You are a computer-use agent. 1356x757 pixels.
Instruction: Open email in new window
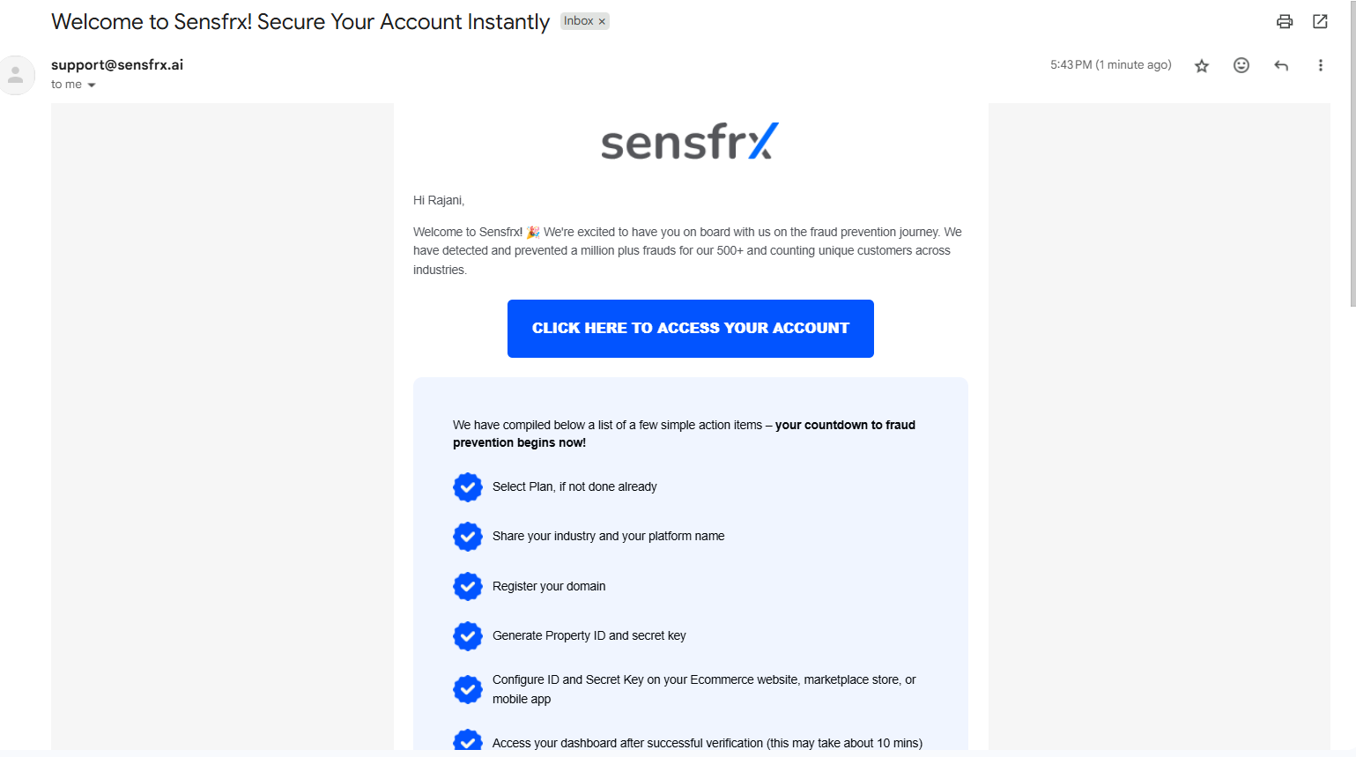(1320, 21)
